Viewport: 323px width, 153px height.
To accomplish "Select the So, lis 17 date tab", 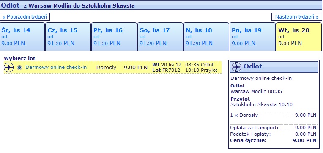I will [160, 37].
